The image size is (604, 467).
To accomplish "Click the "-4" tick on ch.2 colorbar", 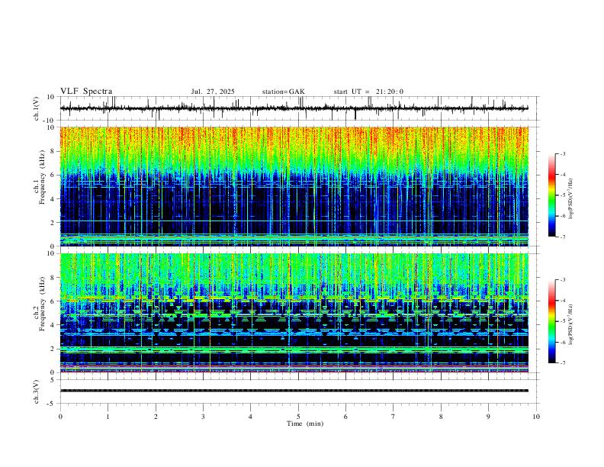I will [562, 301].
